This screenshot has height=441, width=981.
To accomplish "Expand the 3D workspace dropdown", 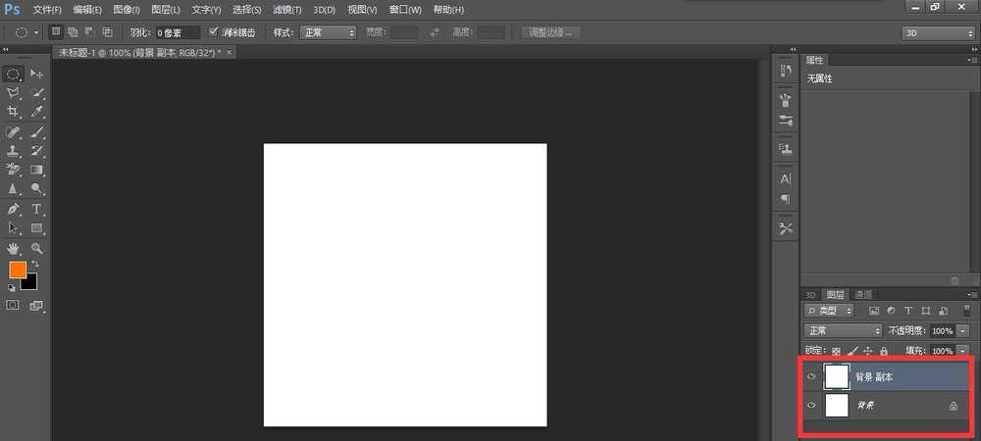I will tap(937, 32).
